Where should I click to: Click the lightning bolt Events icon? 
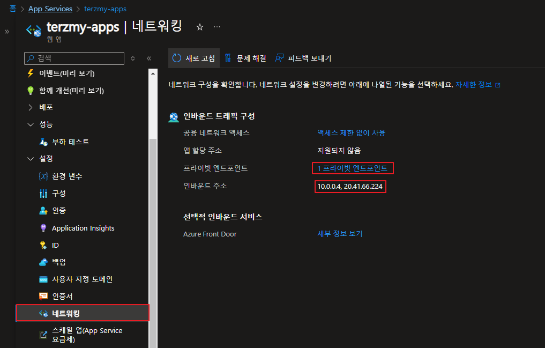click(31, 73)
